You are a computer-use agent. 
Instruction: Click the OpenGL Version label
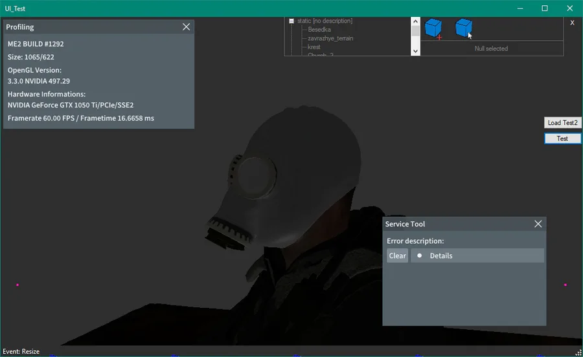click(x=34, y=70)
